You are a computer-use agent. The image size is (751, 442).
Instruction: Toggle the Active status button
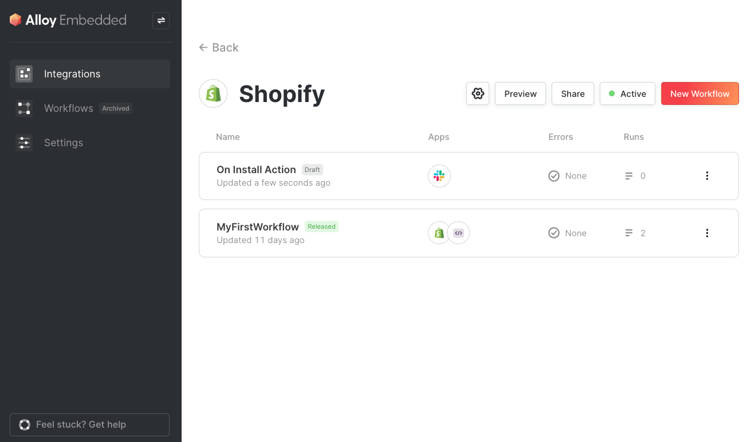tap(627, 93)
